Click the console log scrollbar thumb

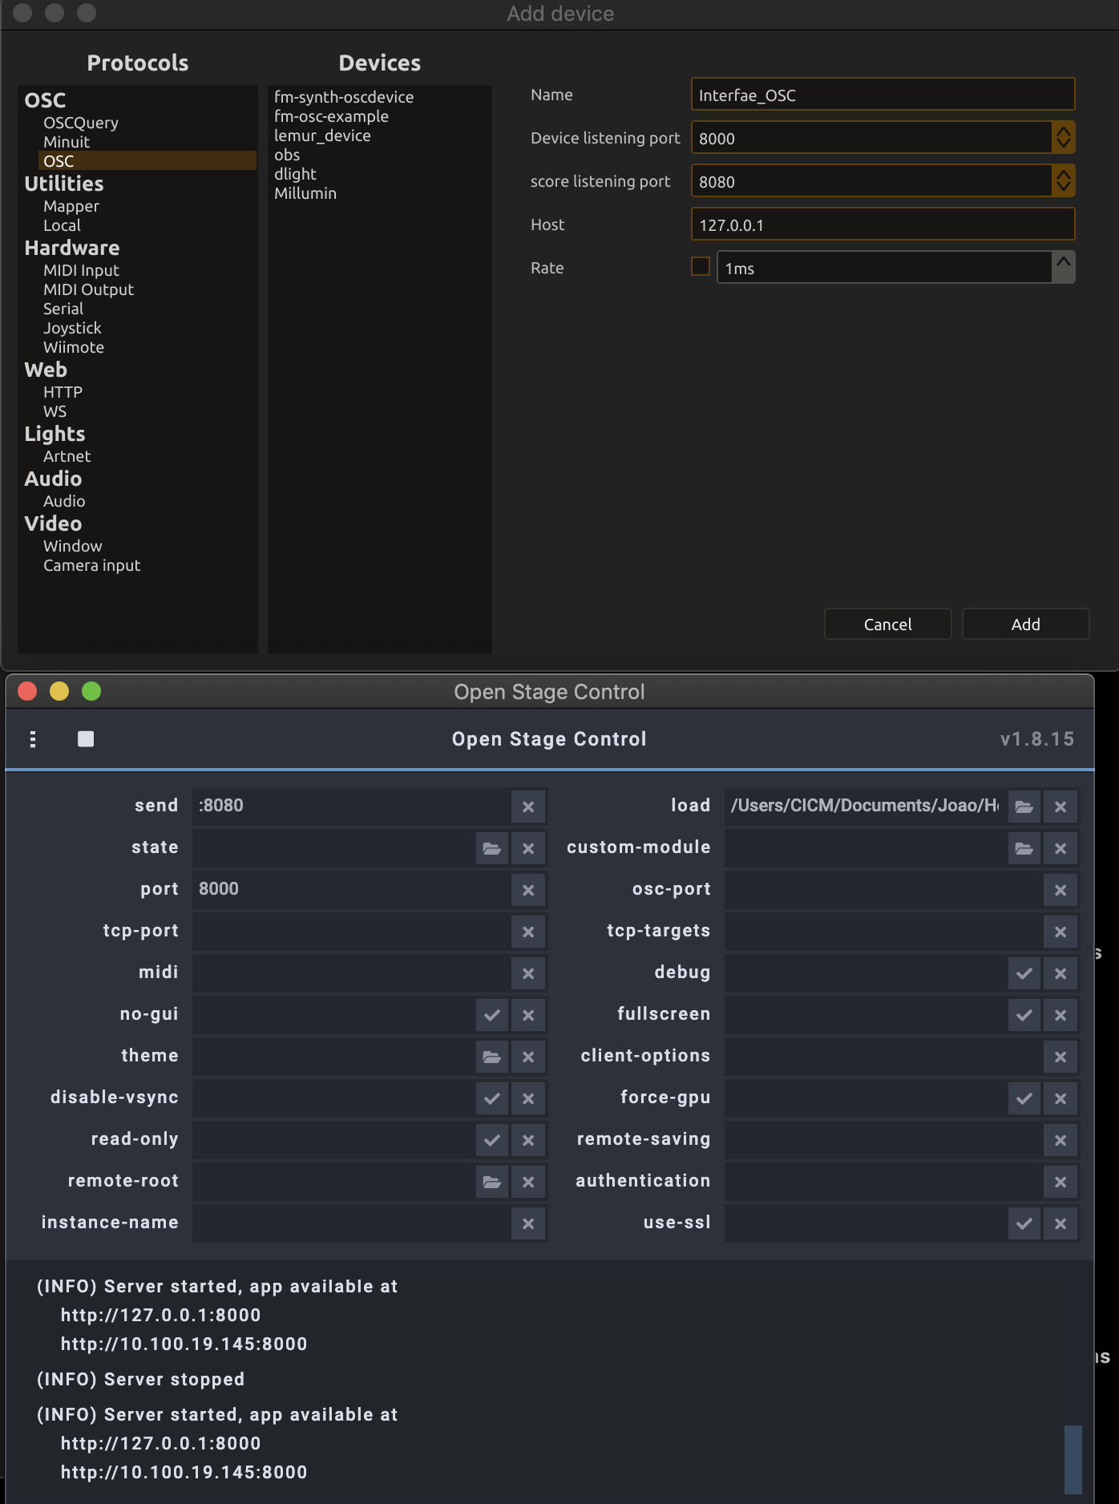coord(1073,1459)
